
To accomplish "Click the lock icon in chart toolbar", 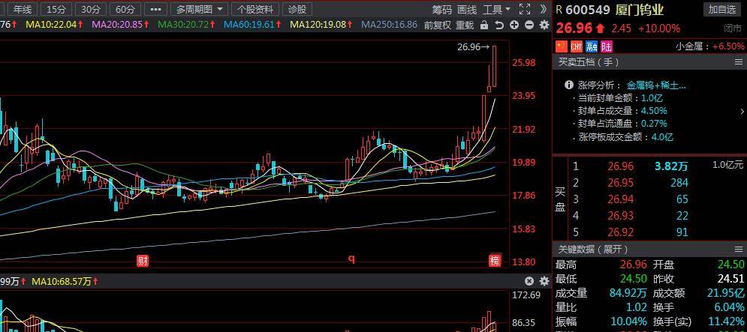I will [x=484, y=25].
